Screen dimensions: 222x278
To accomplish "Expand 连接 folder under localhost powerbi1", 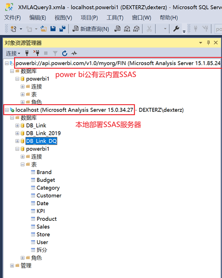I will [22, 157].
